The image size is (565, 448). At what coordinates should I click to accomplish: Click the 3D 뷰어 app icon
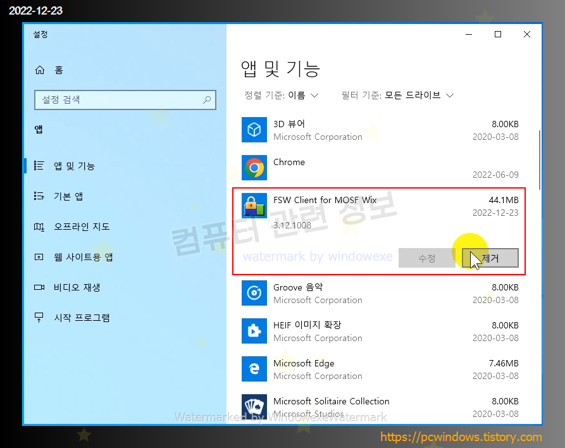(x=254, y=130)
